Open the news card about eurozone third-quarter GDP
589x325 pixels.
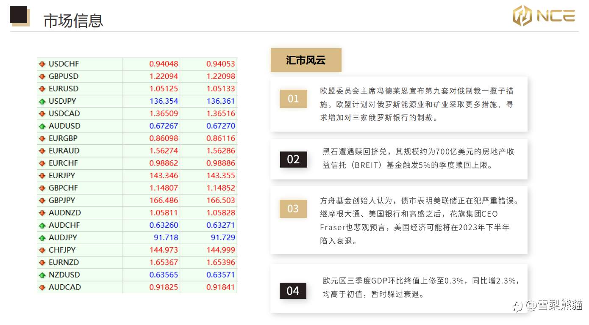point(399,288)
